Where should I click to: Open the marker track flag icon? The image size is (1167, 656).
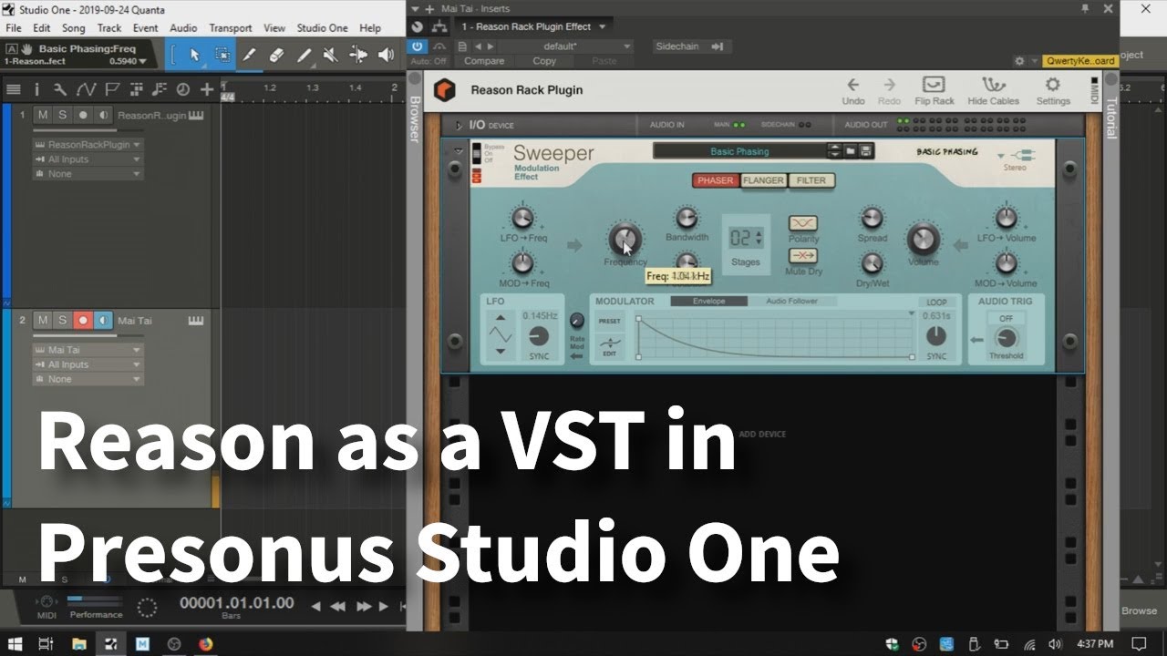click(111, 89)
